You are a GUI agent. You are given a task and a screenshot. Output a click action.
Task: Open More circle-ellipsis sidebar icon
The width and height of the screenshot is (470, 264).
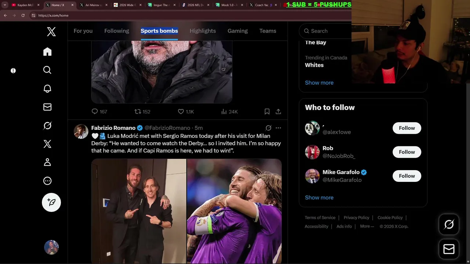[x=47, y=181]
